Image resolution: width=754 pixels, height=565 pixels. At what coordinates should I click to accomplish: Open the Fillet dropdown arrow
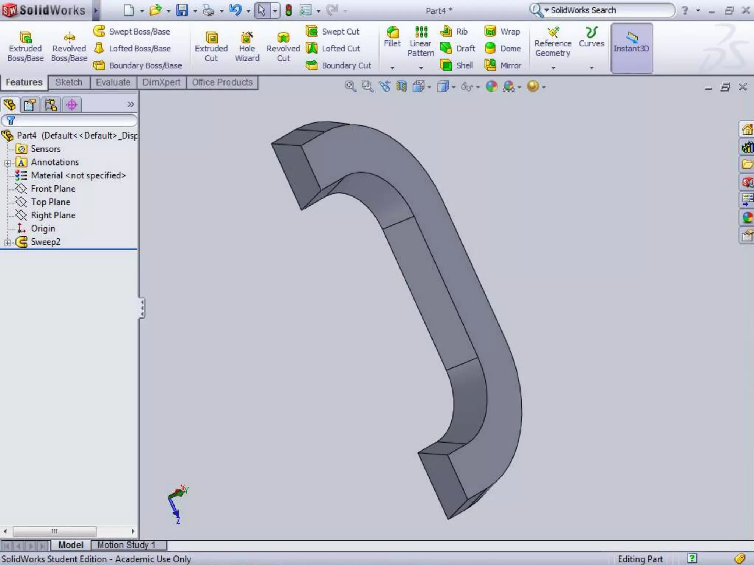tap(392, 68)
